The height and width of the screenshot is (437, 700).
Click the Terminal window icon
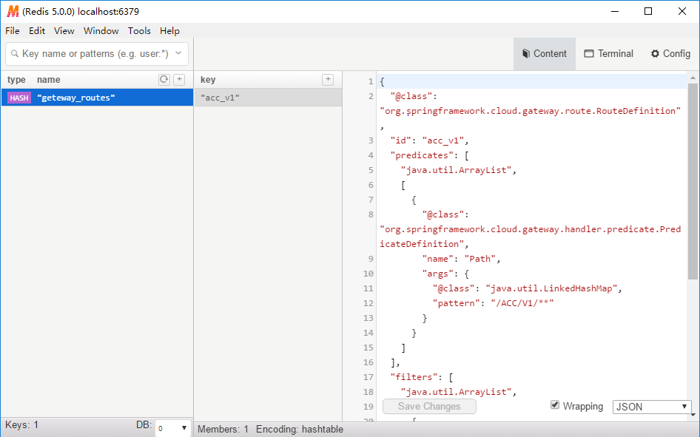(589, 53)
